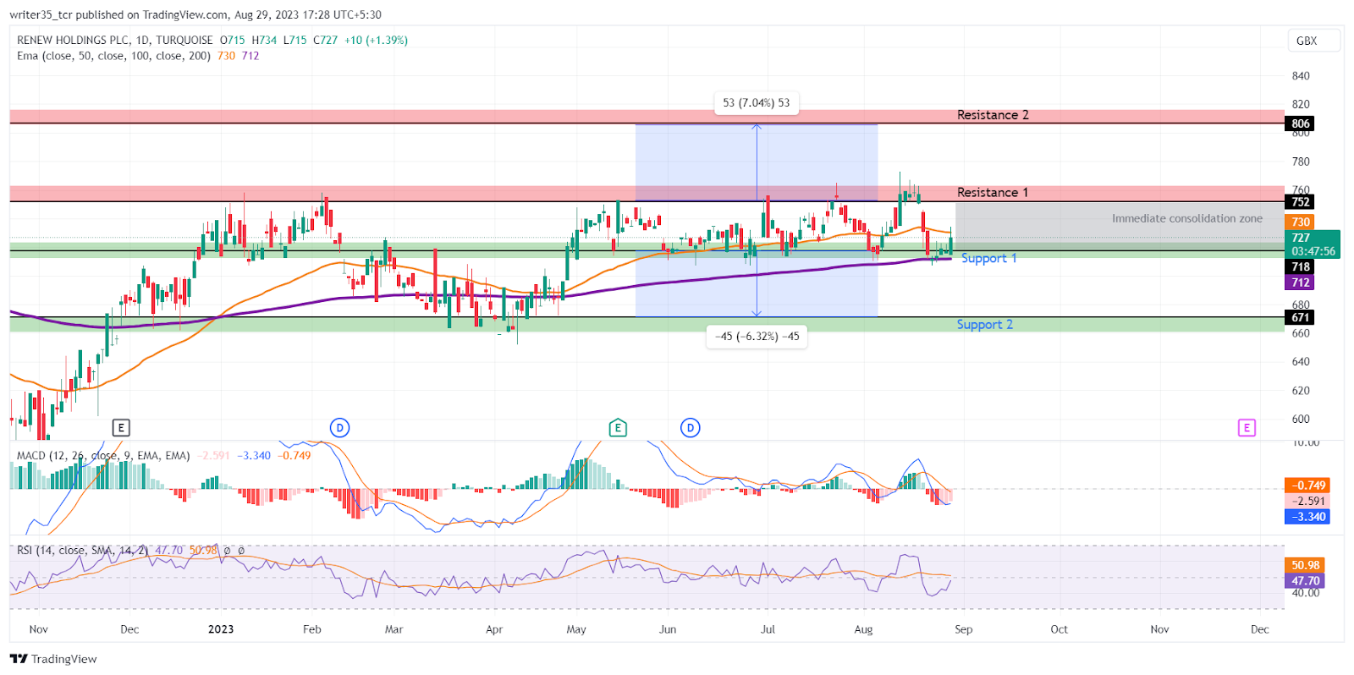
Task: Click the Resistance 1 label
Action: click(x=993, y=193)
